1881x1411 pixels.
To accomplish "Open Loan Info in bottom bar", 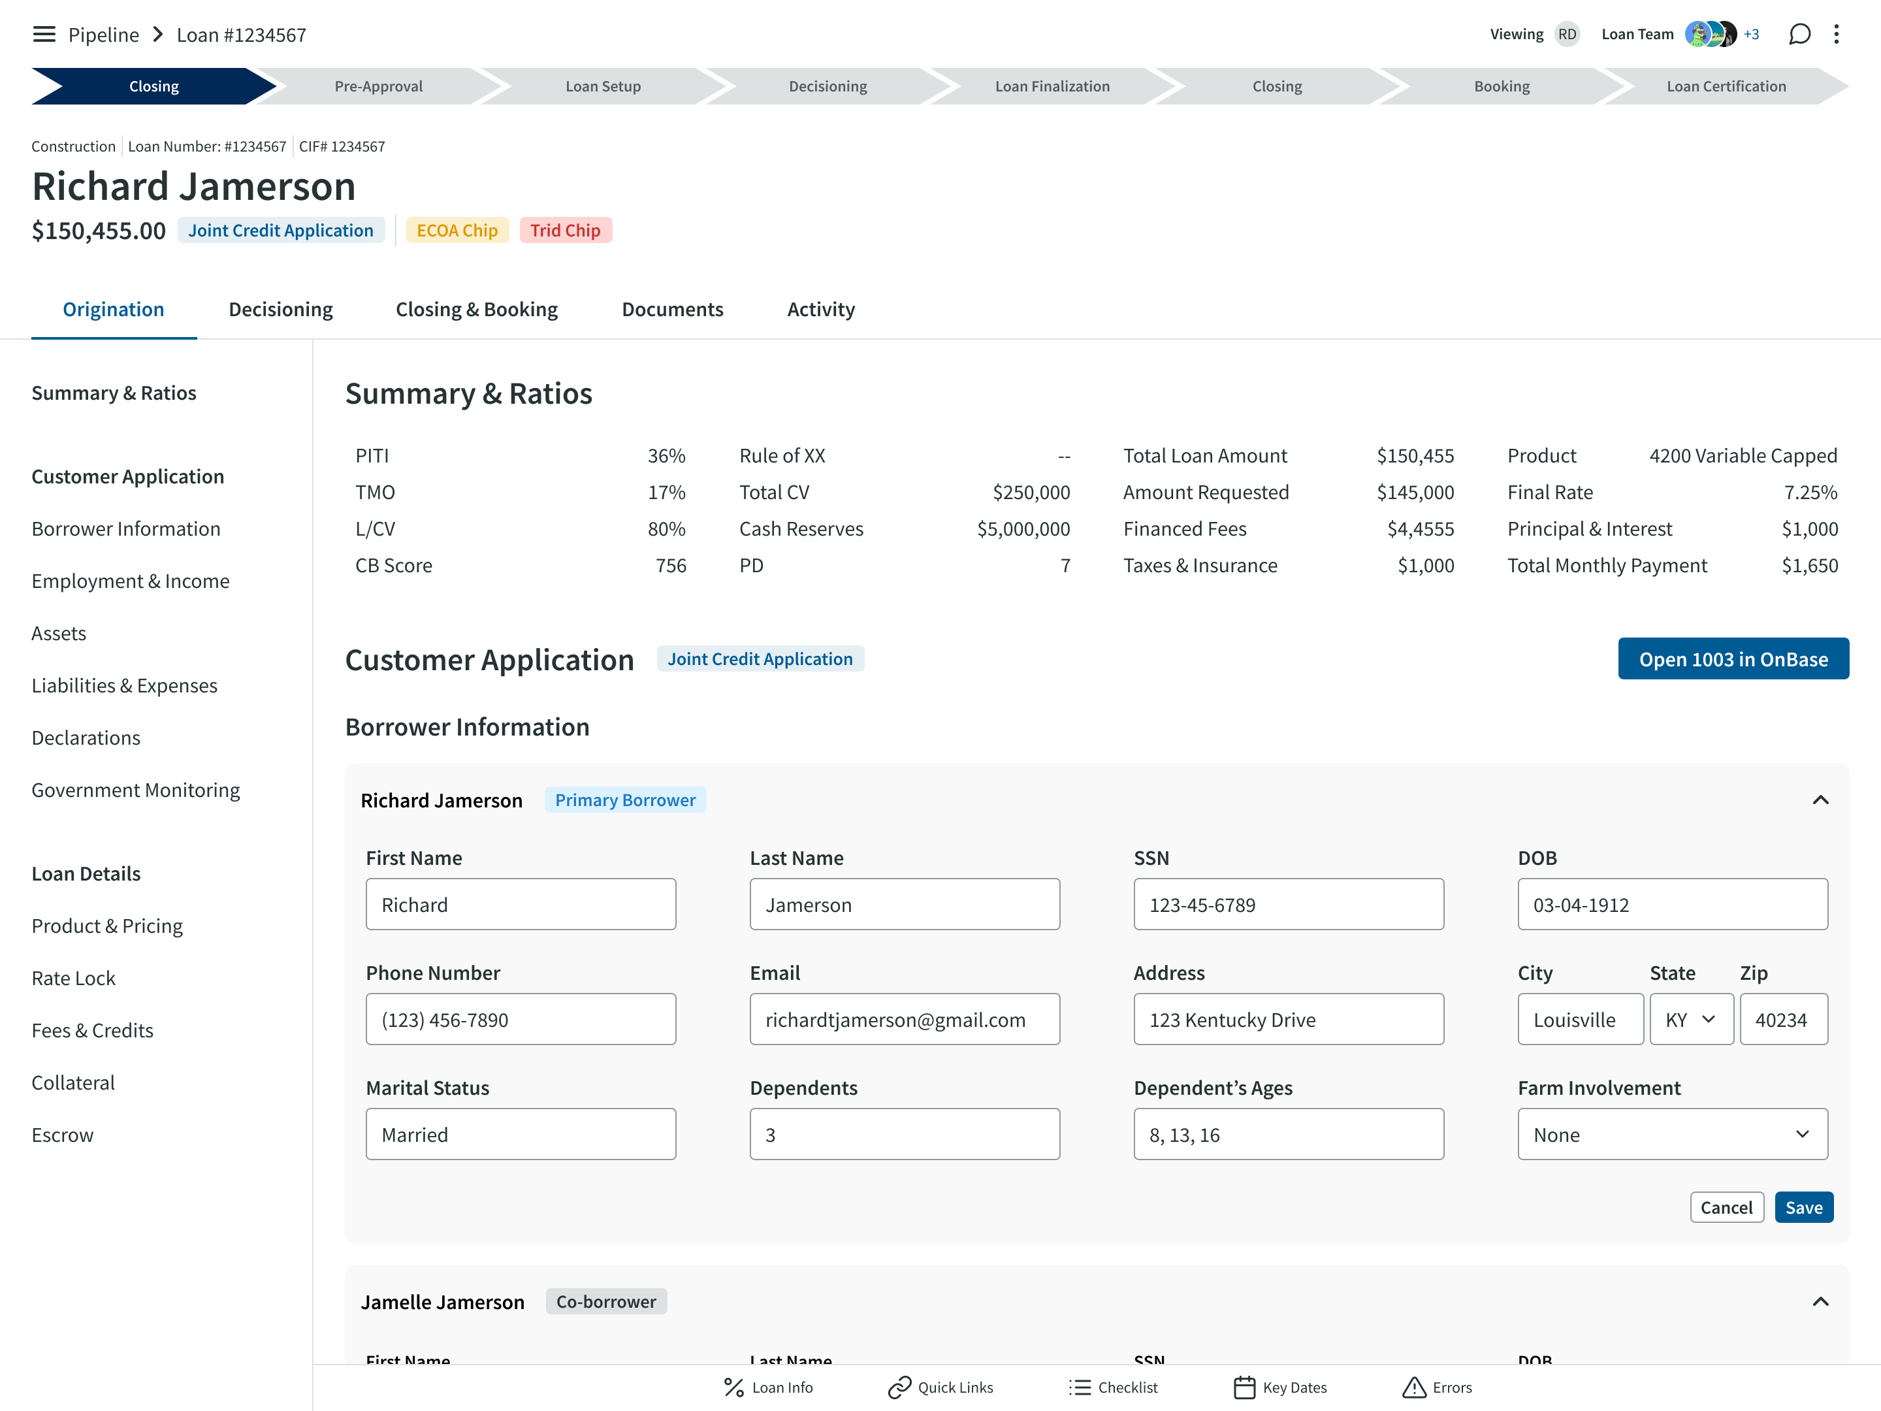I will (x=768, y=1387).
